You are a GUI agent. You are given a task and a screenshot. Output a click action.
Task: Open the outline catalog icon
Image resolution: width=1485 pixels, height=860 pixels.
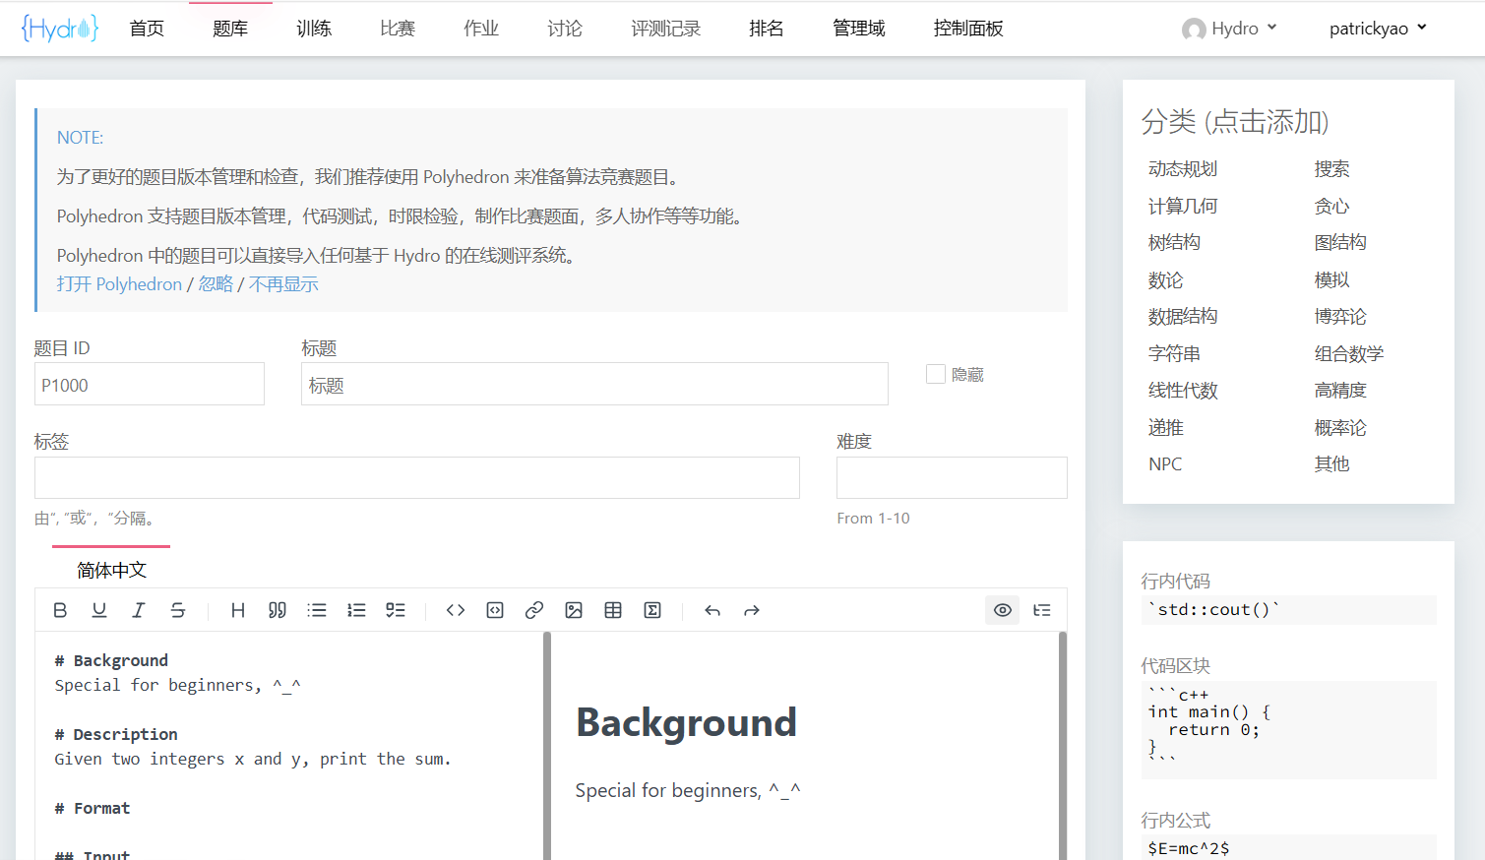tap(1042, 610)
